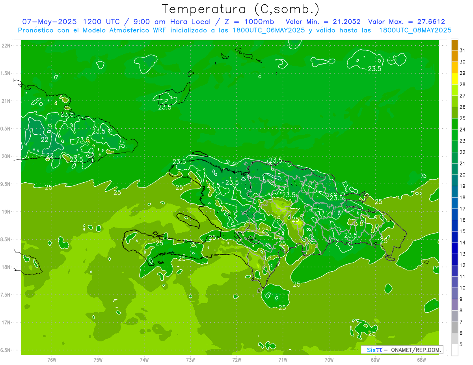Image resolution: width=473 pixels, height=365 pixels.
Task: Click the color scale label 28
Action: coord(462,84)
